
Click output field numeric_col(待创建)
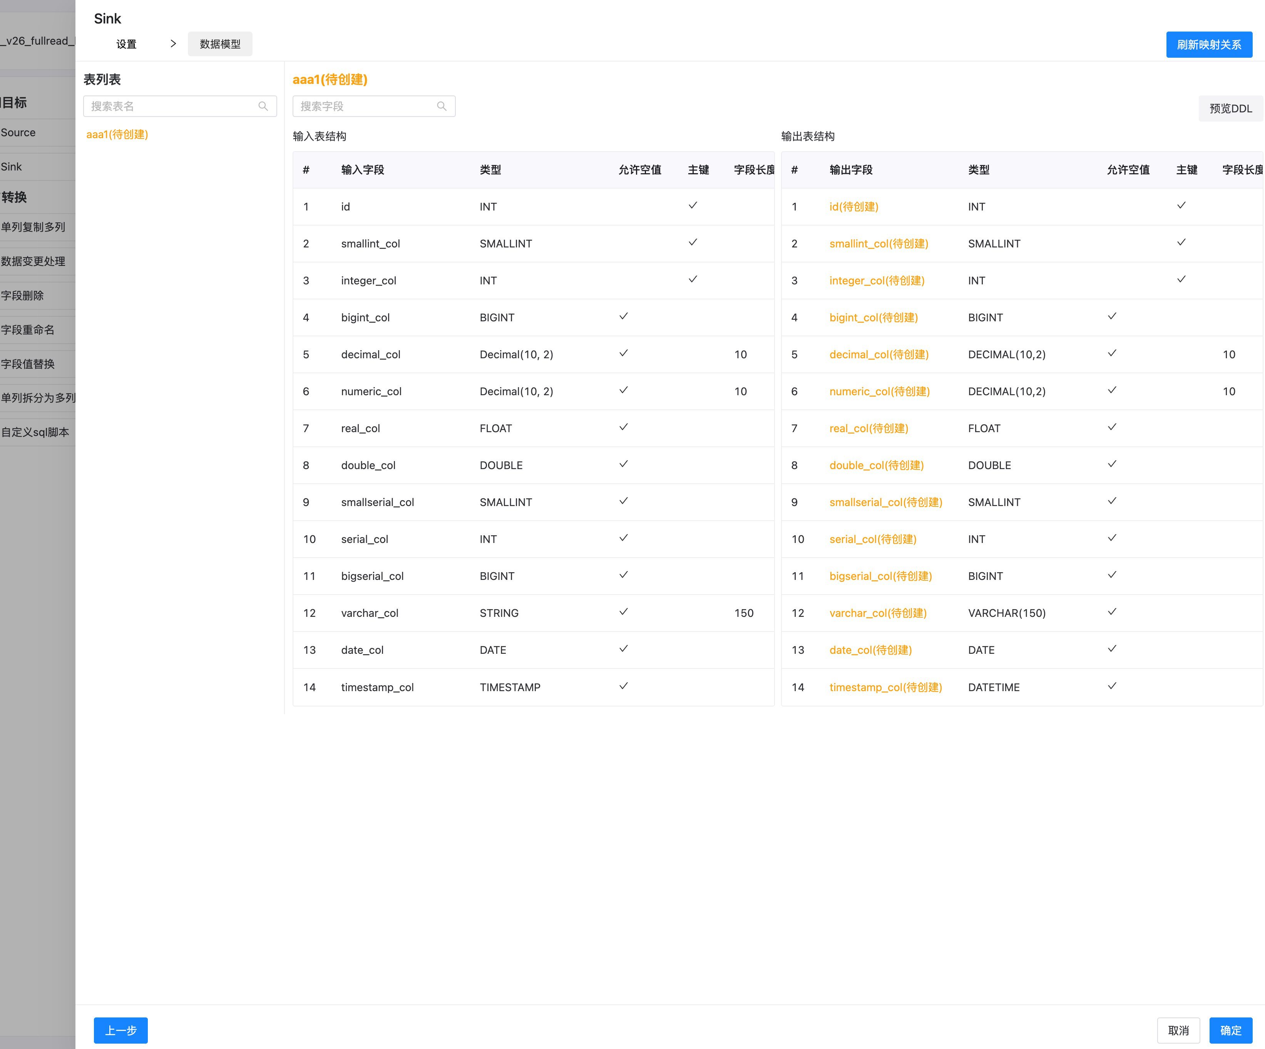click(x=880, y=391)
